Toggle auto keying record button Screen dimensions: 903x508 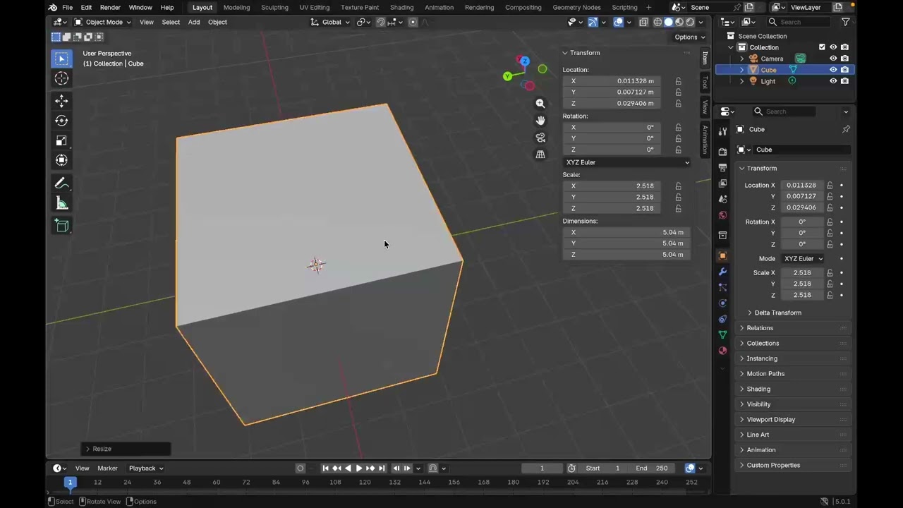tap(301, 468)
